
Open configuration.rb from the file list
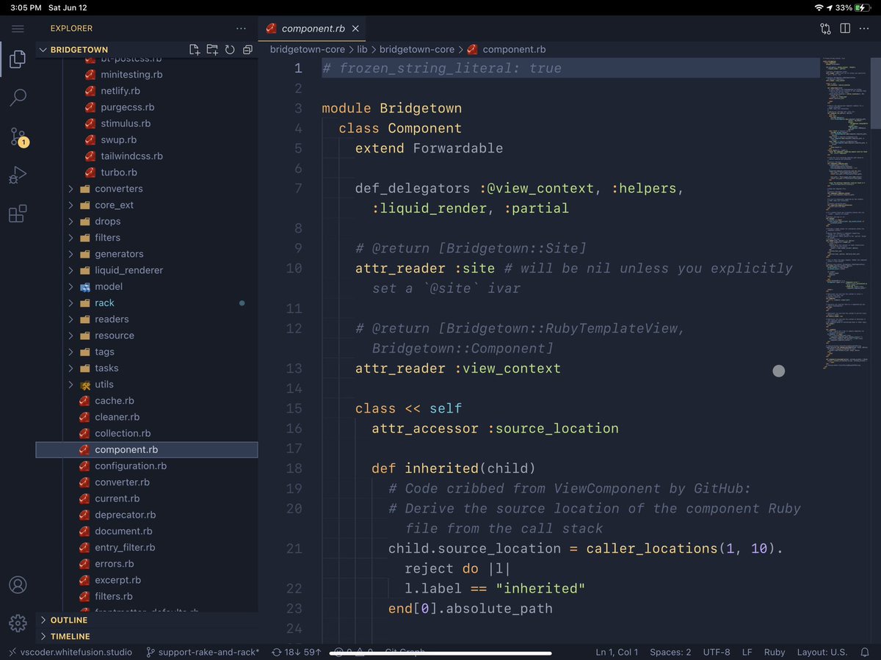130,466
